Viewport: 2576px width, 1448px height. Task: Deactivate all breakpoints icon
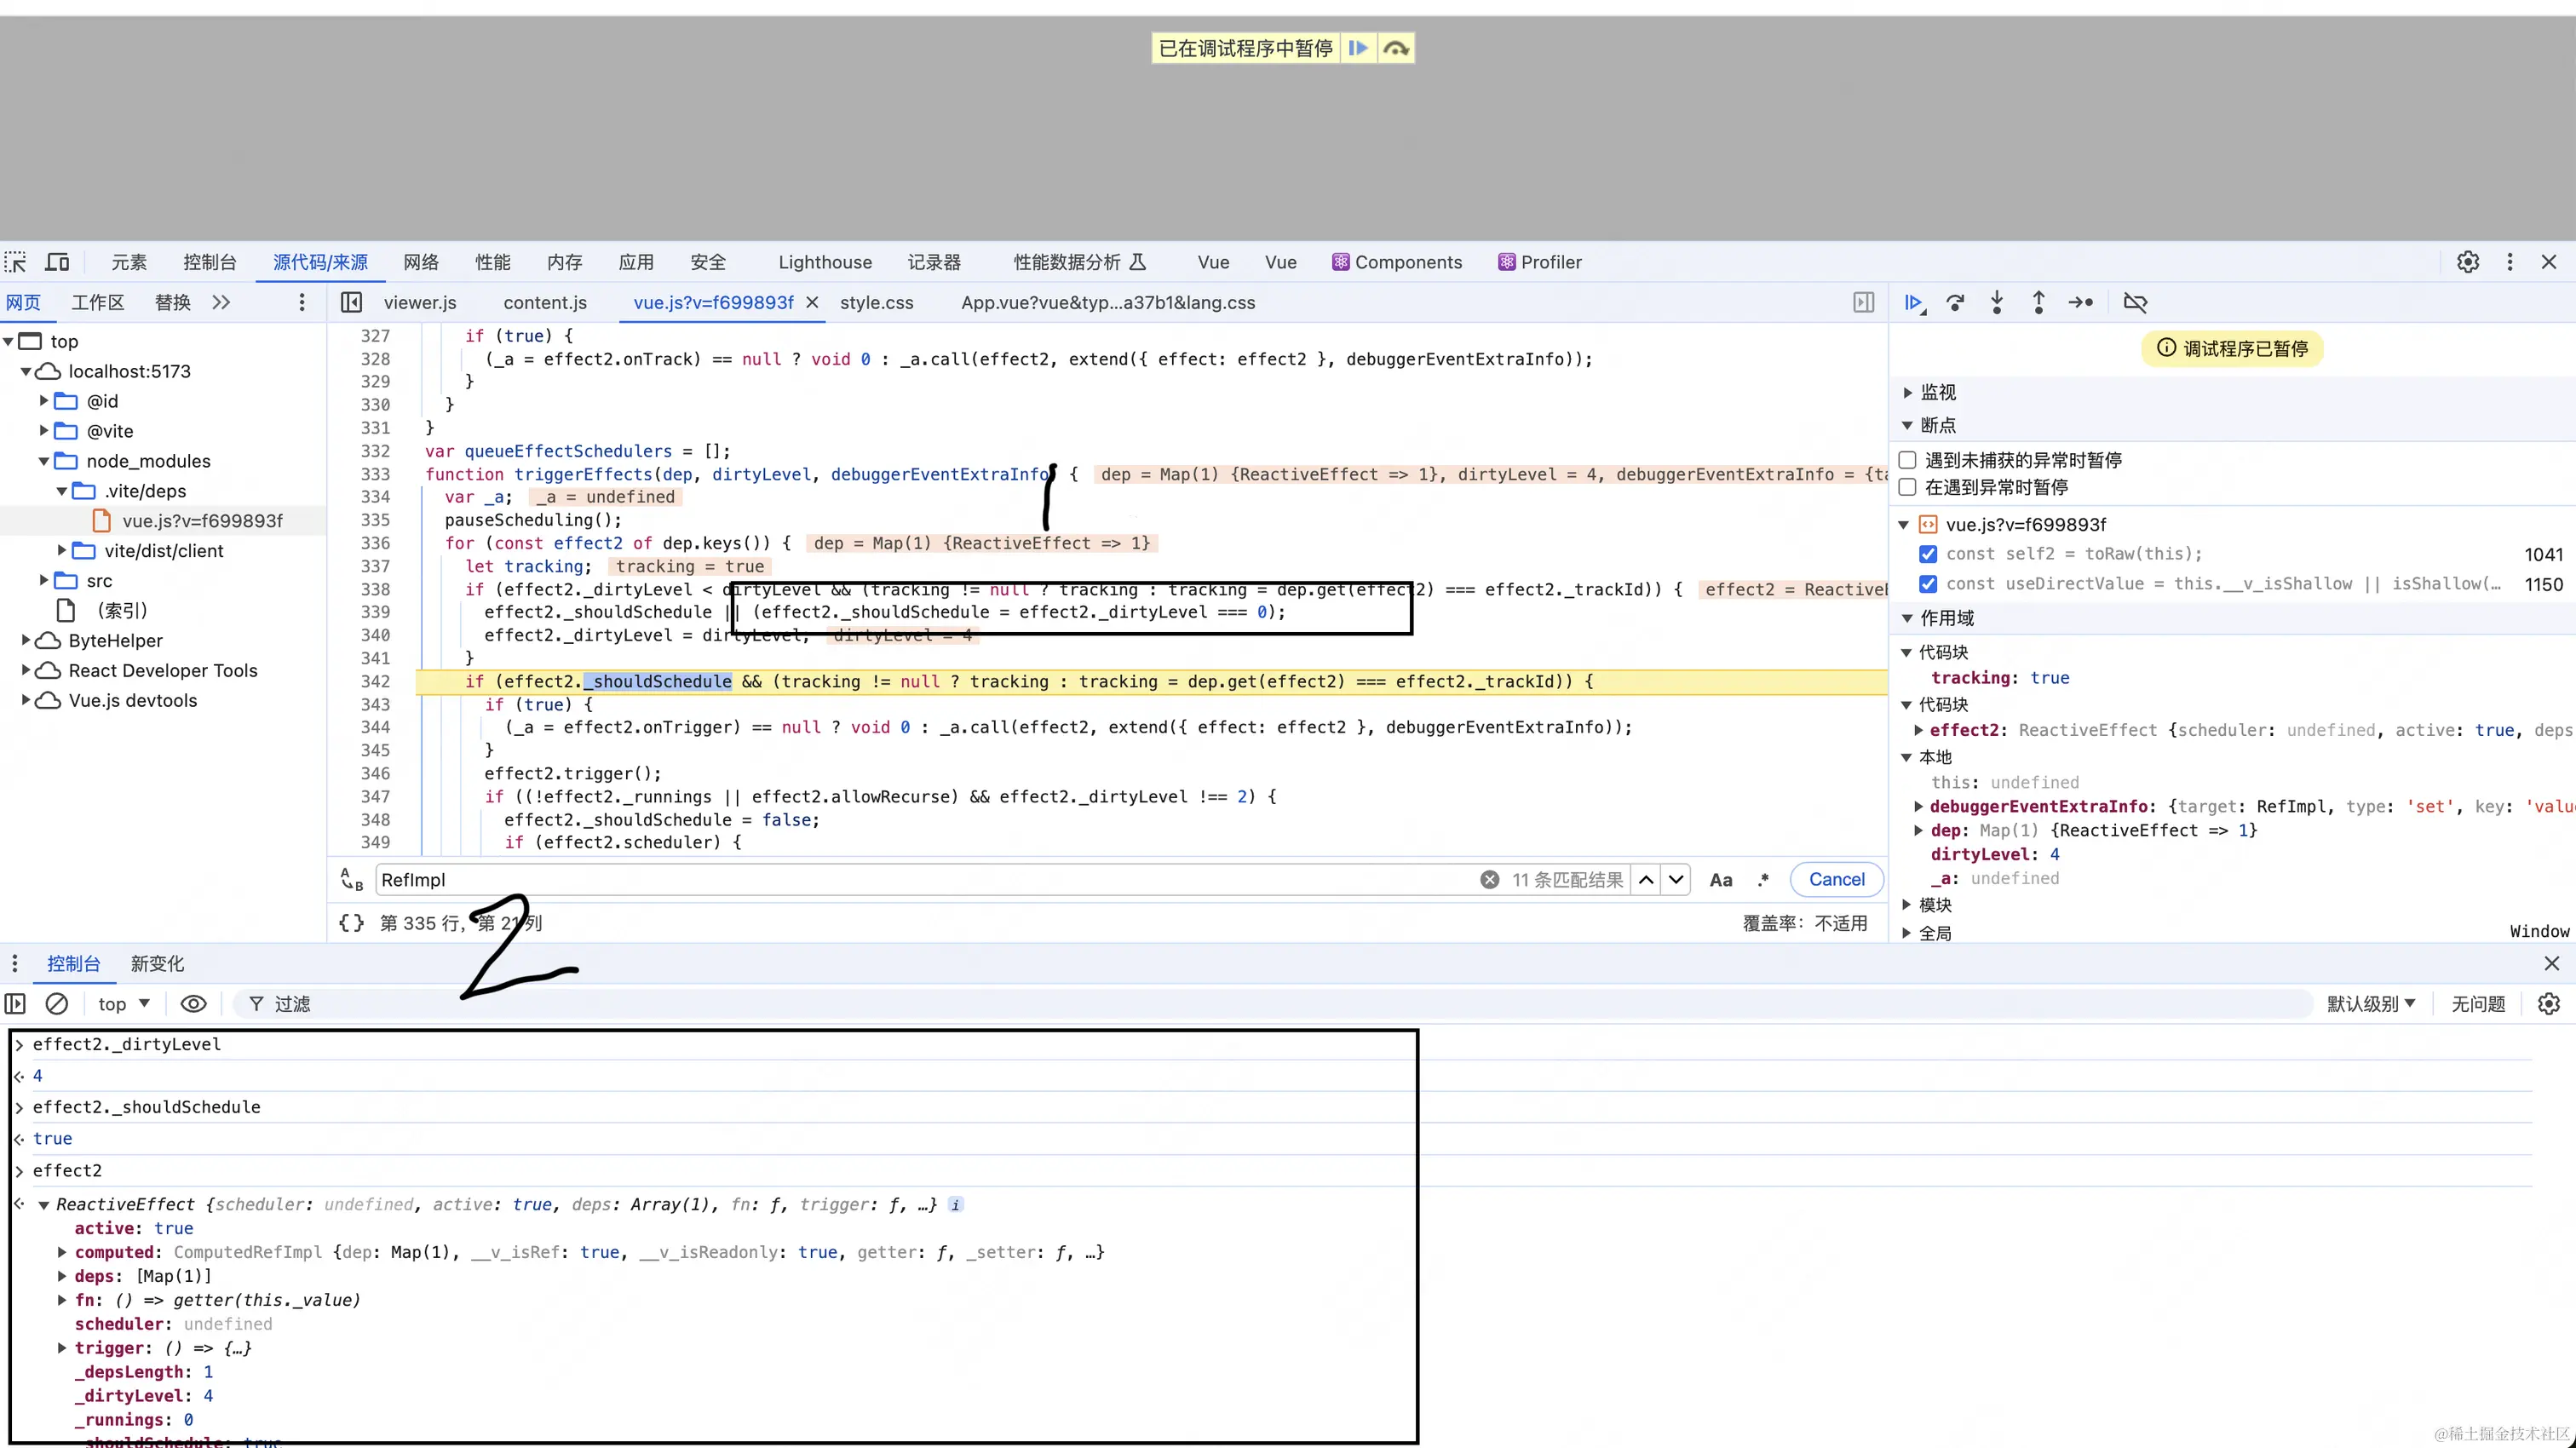(x=2135, y=302)
